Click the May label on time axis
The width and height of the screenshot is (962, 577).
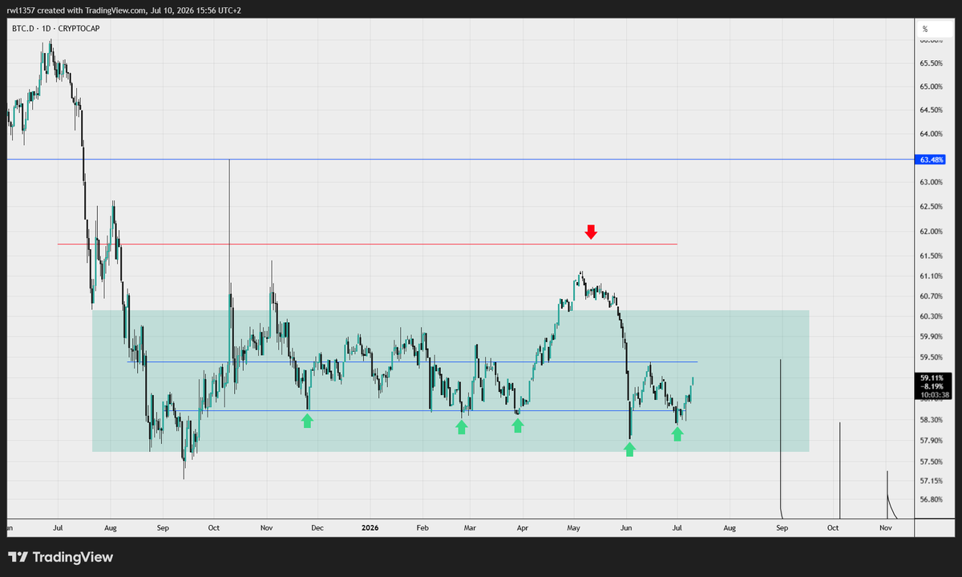click(x=574, y=528)
